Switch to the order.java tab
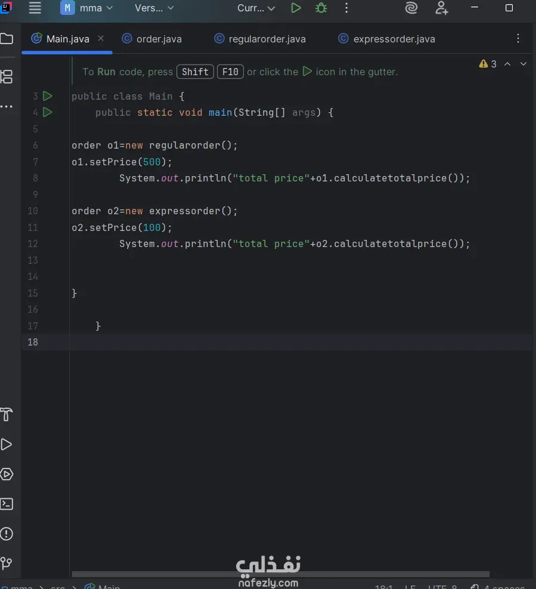 pyautogui.click(x=152, y=39)
